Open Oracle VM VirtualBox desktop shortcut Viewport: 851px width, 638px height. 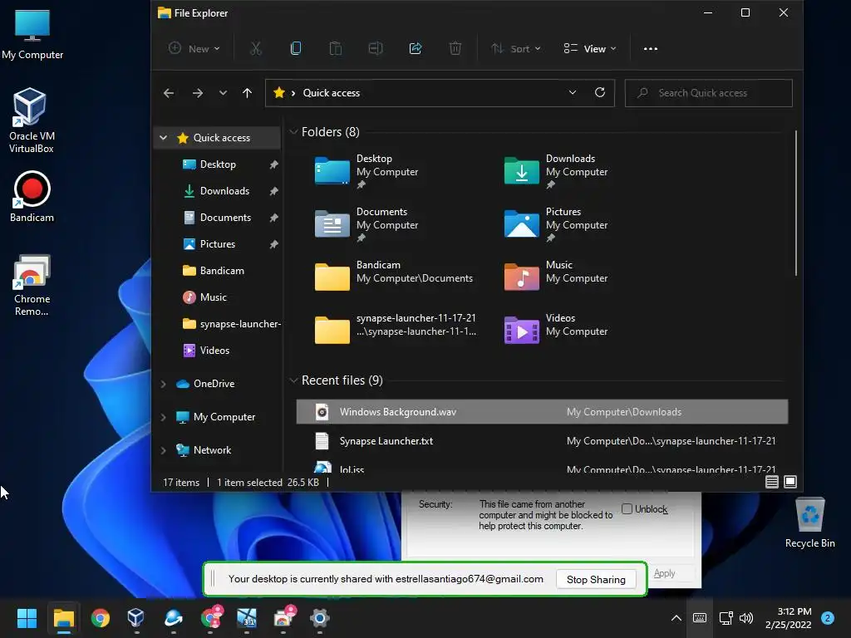pyautogui.click(x=31, y=120)
